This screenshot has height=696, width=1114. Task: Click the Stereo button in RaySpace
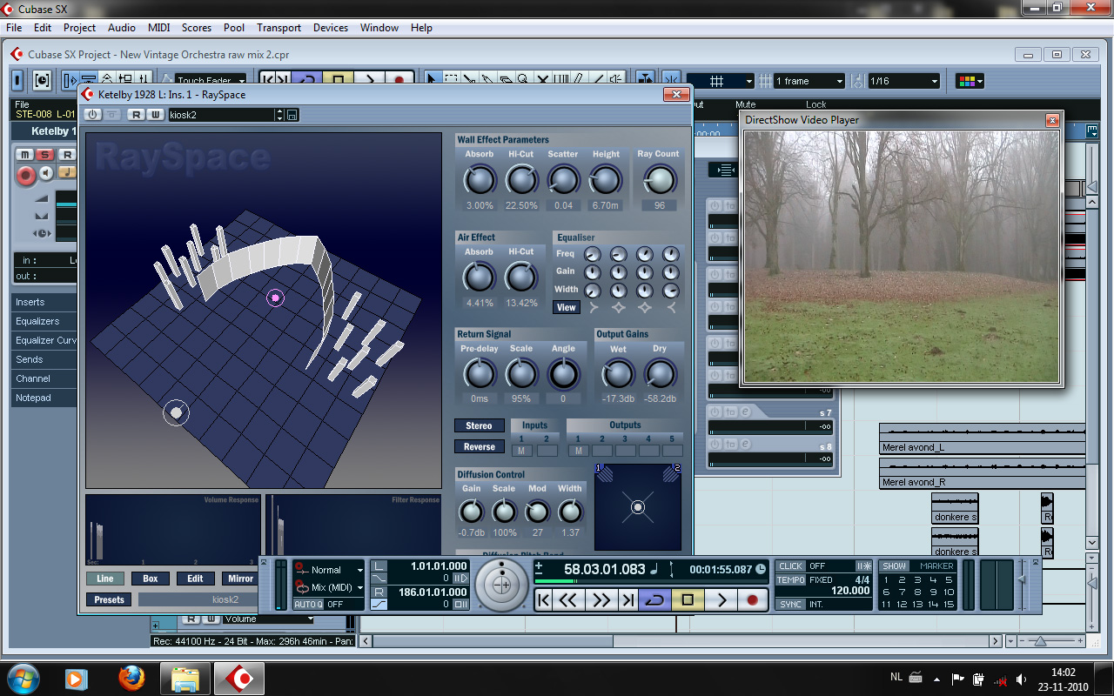479,425
